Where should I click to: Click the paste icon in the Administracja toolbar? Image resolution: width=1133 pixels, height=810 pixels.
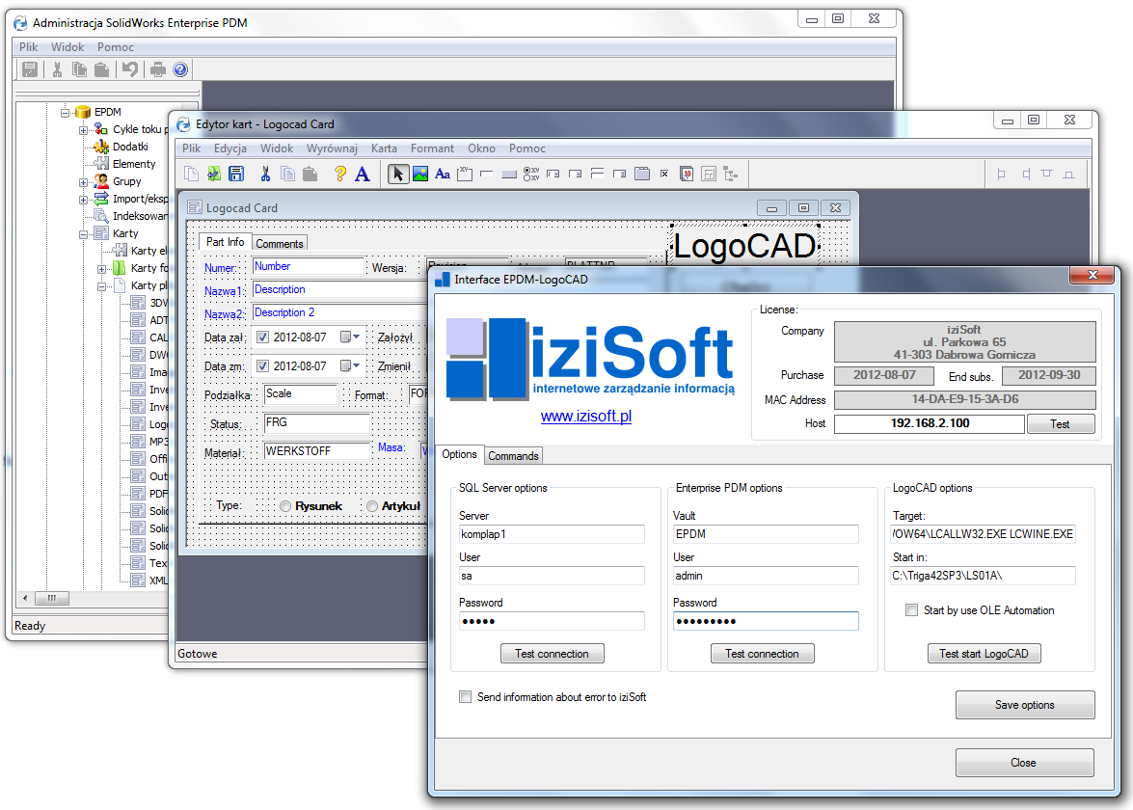click(x=102, y=69)
